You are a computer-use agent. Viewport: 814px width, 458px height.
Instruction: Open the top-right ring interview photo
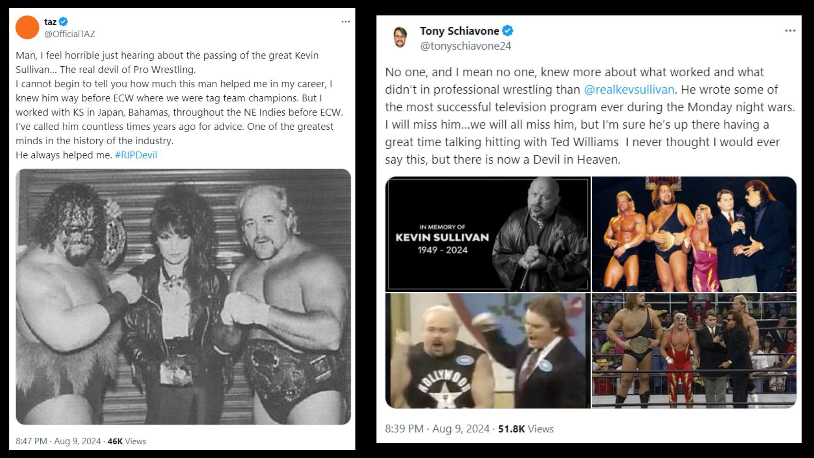coord(694,234)
